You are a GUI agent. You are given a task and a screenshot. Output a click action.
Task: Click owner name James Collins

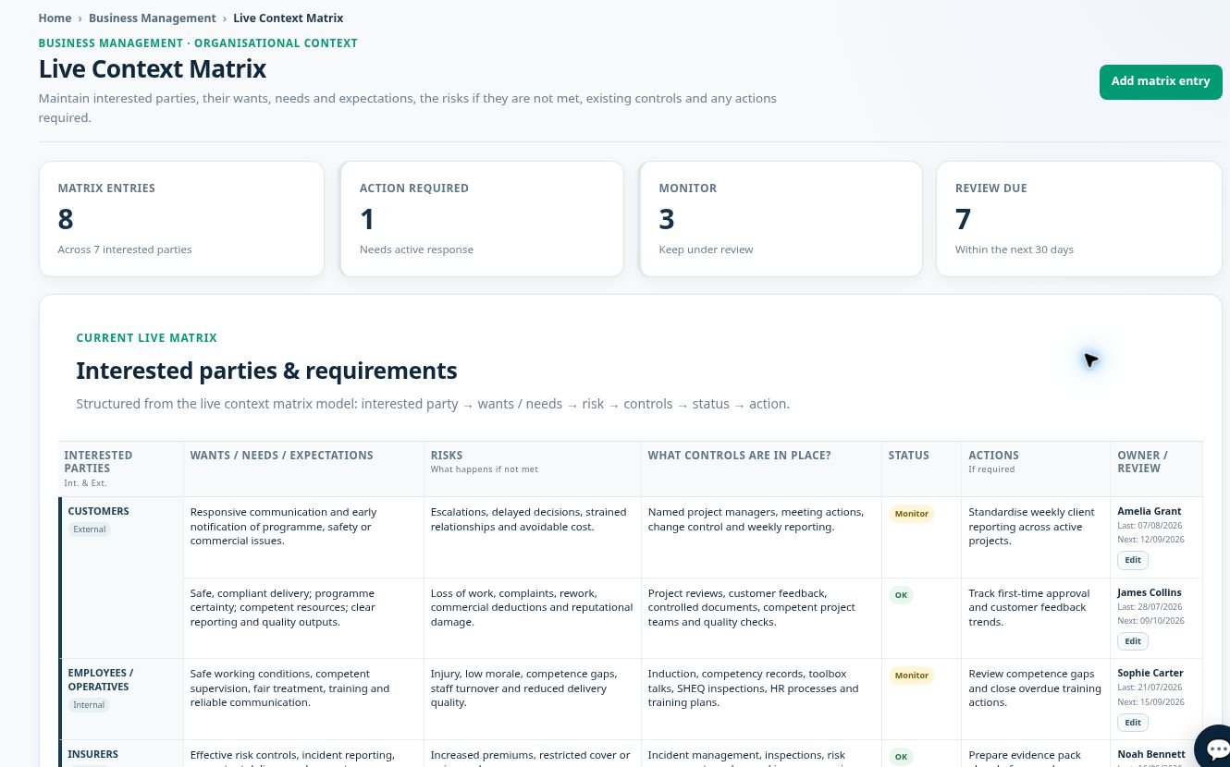(x=1149, y=592)
